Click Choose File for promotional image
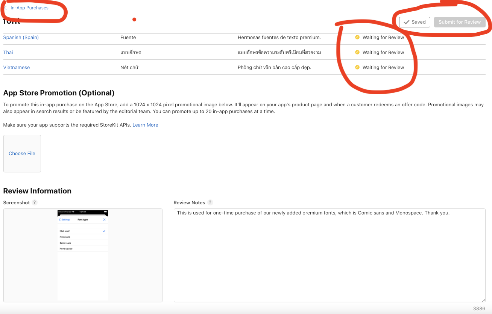This screenshot has height=314, width=492. pos(22,154)
